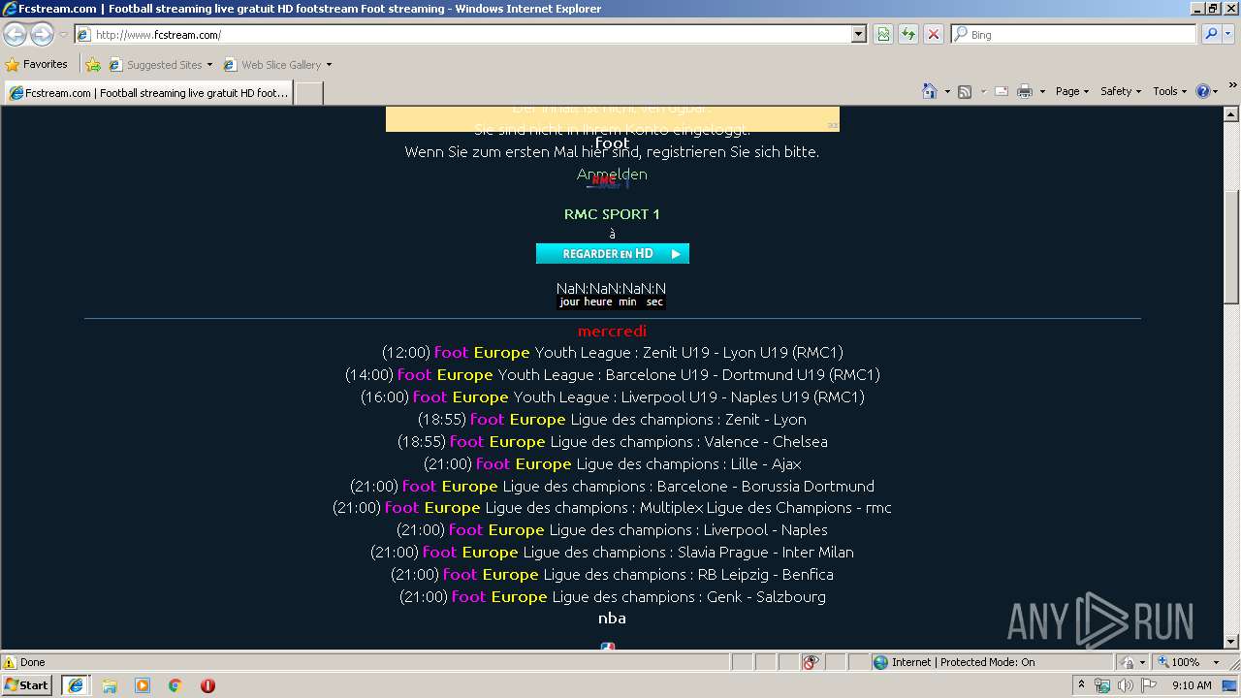Image resolution: width=1241 pixels, height=698 pixels.
Task: Open the search provider dropdown arrow
Action: coord(1228,34)
